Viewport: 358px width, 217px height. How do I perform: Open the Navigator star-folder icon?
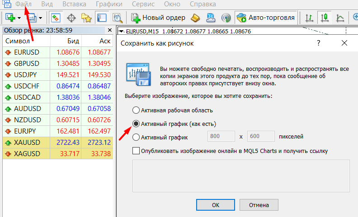[86, 18]
